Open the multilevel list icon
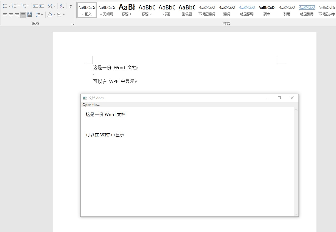336x232 pixels. click(24, 6)
